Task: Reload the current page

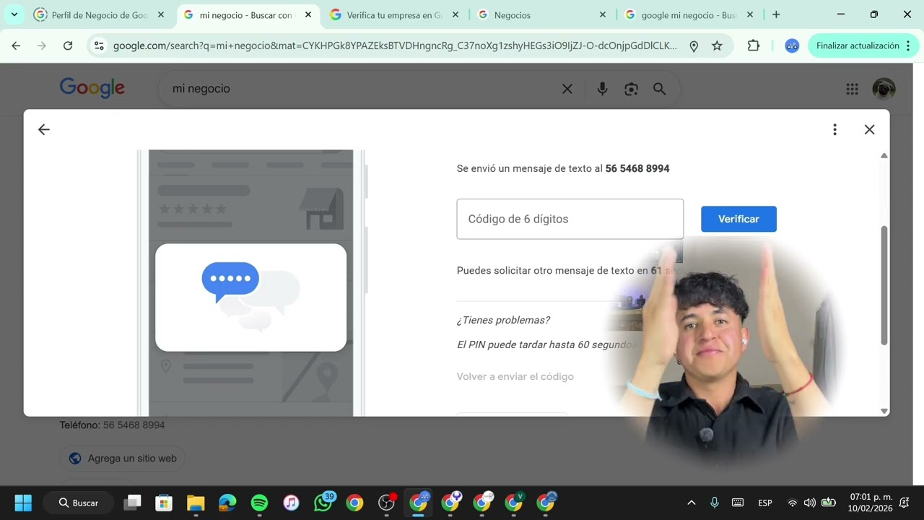Action: [68, 45]
